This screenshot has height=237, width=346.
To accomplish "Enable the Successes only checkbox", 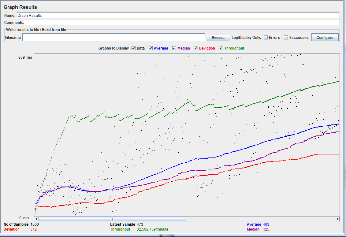I will (286, 38).
